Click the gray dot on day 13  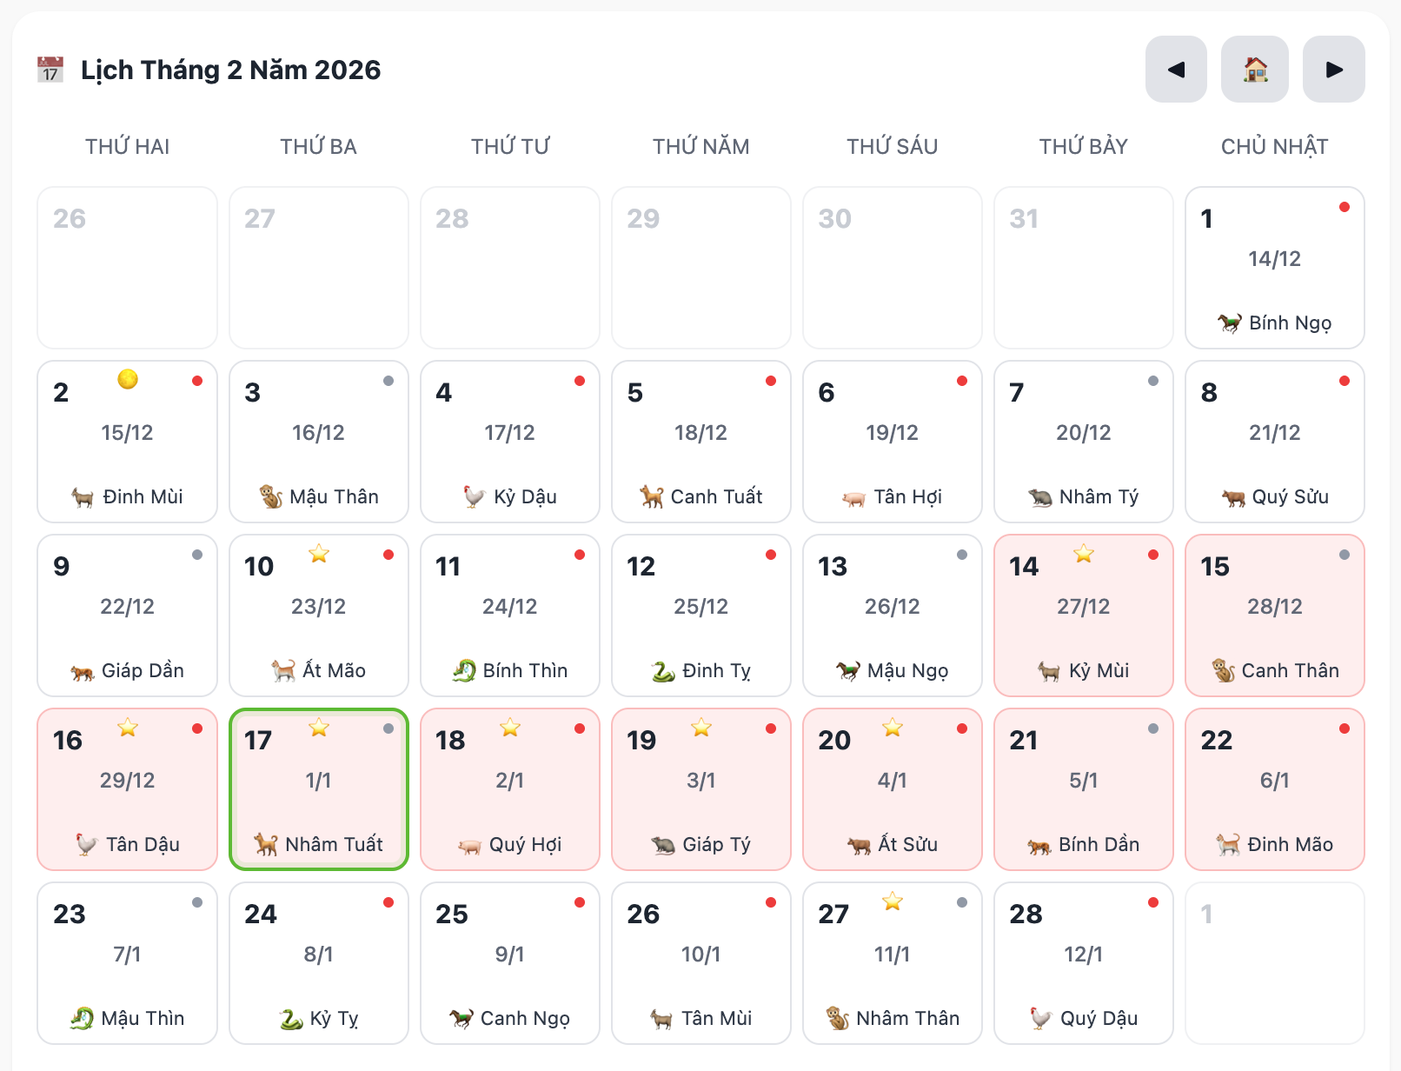pos(962,555)
